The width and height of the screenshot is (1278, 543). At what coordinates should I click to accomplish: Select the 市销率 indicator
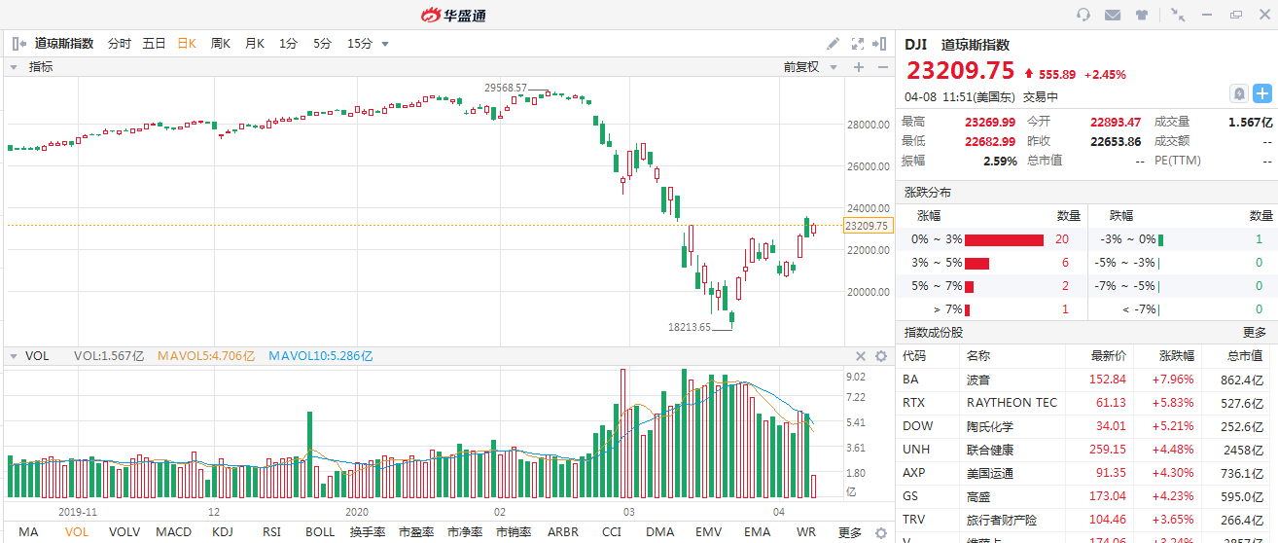(x=515, y=532)
